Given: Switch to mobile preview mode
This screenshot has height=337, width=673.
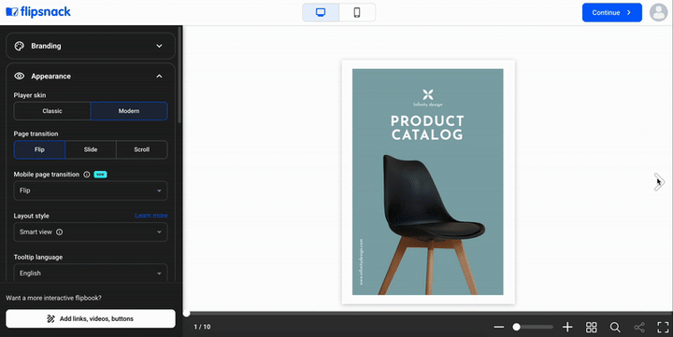Looking at the screenshot, I should [x=357, y=12].
